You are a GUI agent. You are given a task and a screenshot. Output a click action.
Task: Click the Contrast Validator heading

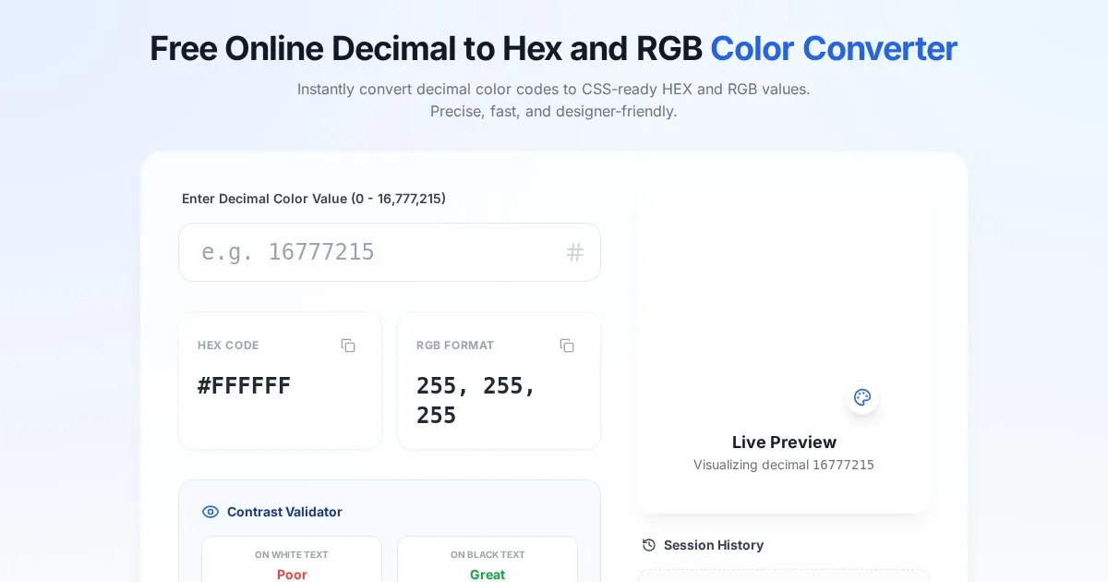tap(284, 512)
